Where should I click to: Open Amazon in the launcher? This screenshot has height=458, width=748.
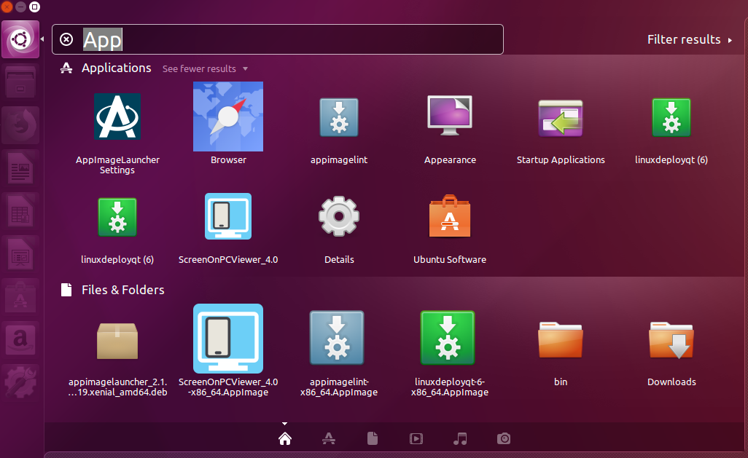[20, 340]
